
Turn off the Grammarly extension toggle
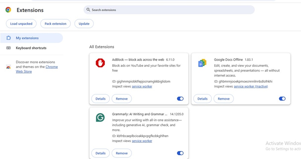180,153
